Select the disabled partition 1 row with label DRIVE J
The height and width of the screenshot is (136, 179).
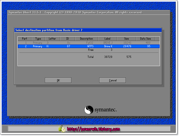(89, 43)
